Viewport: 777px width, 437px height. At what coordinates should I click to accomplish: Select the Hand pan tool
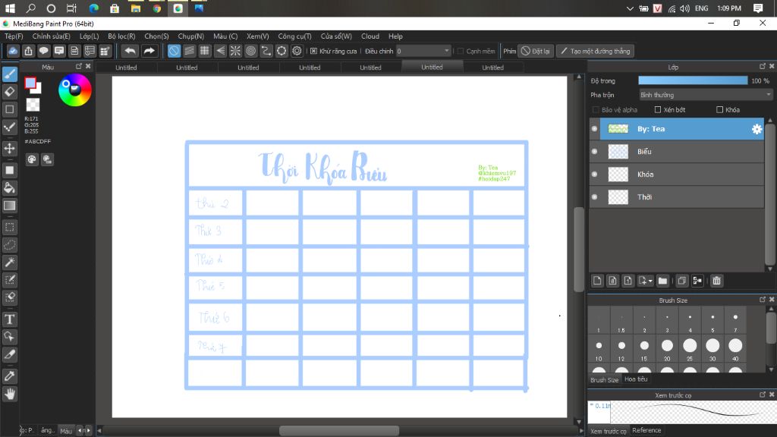(x=9, y=394)
